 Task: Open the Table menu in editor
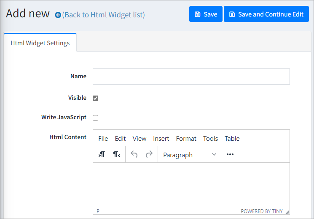coord(232,138)
